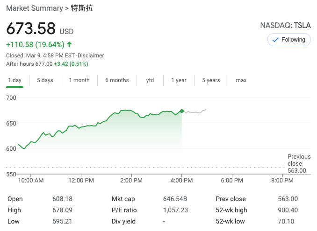
Task: Click the 600 y-axis label
Action: [11, 149]
